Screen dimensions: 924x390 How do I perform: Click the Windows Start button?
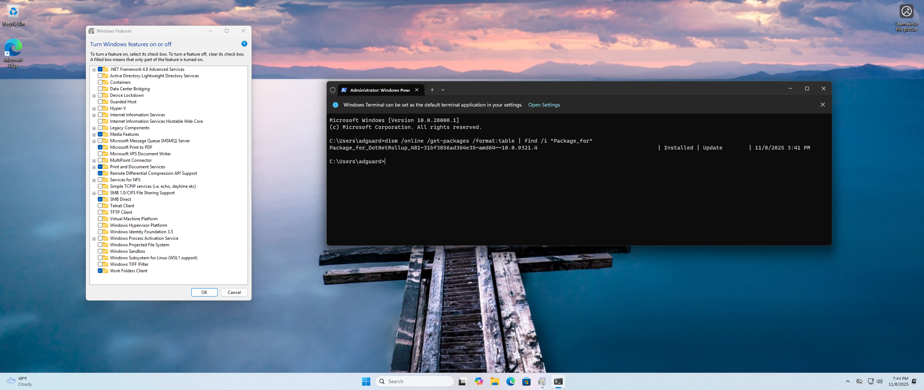pyautogui.click(x=366, y=381)
